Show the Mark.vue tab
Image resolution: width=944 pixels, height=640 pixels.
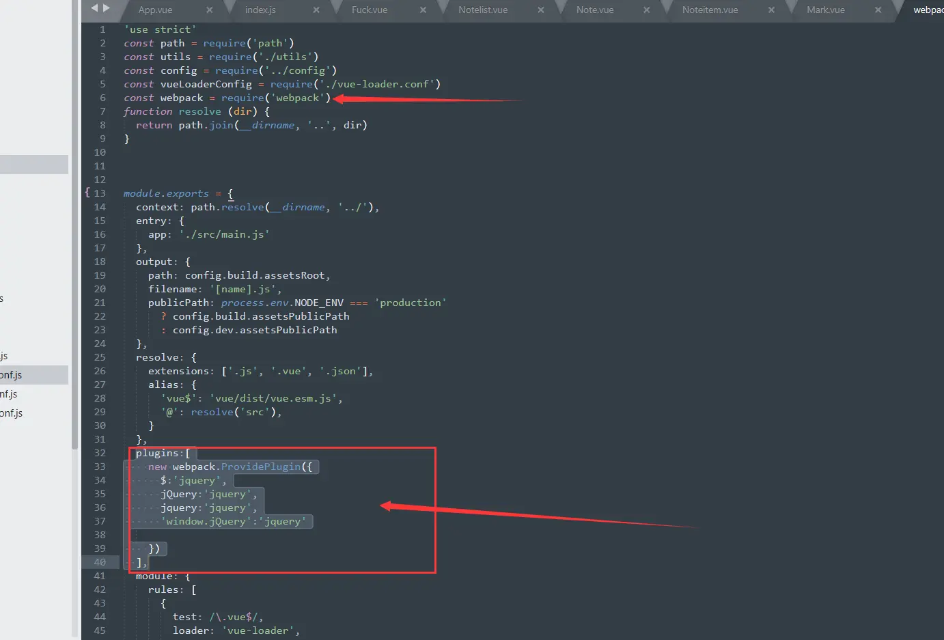pos(826,10)
